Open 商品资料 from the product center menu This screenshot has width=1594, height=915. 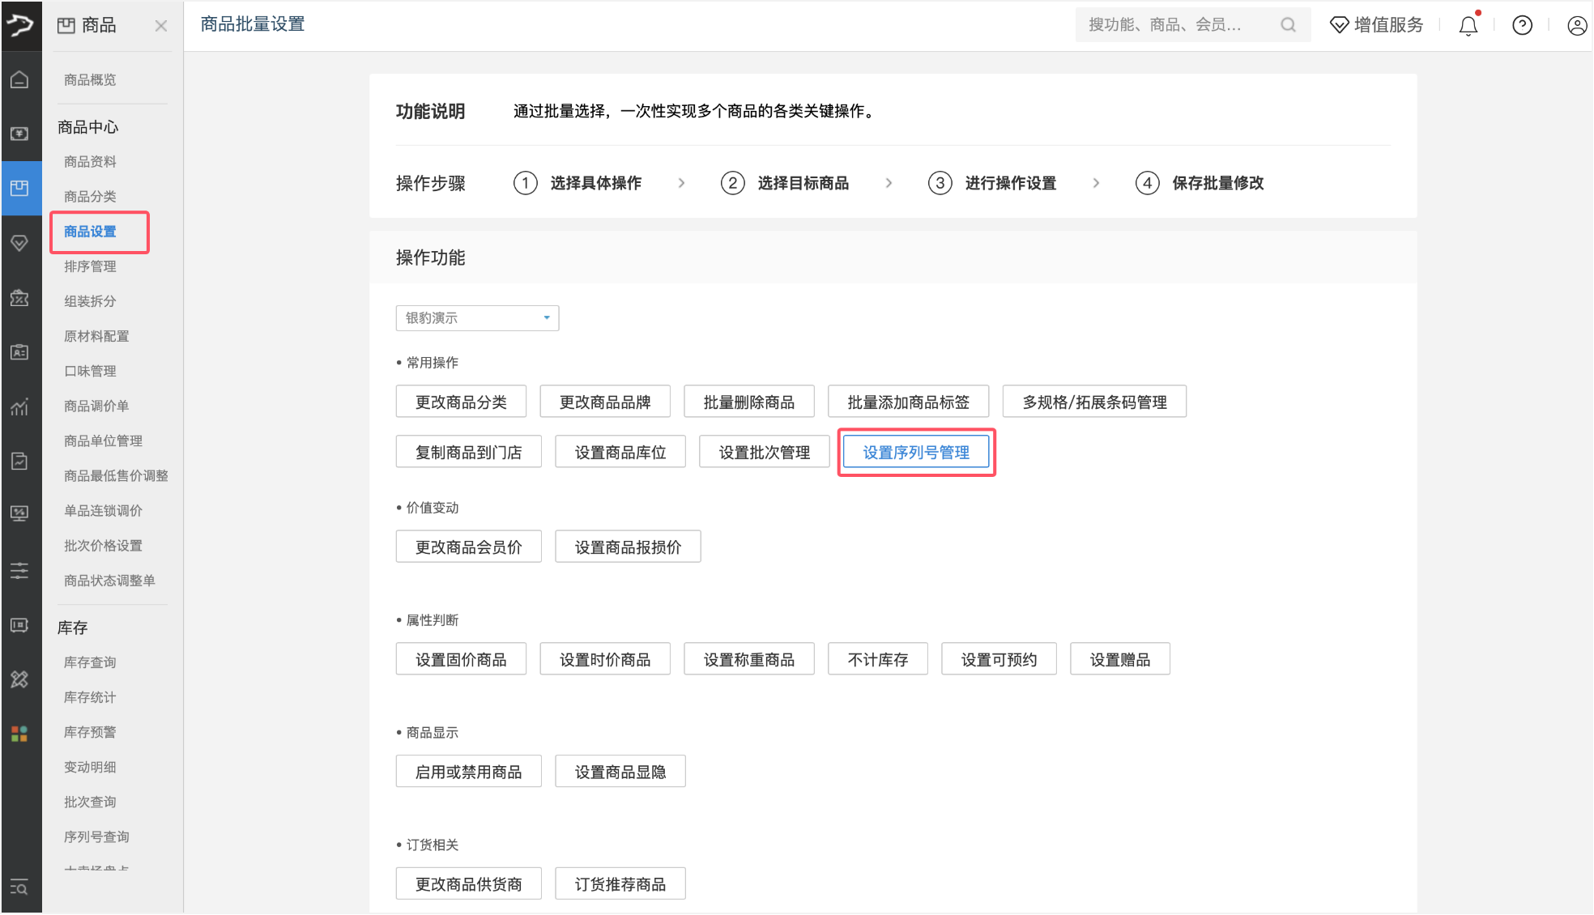90,161
